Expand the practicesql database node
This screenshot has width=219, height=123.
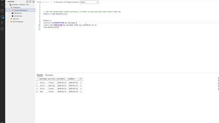click(9, 16)
